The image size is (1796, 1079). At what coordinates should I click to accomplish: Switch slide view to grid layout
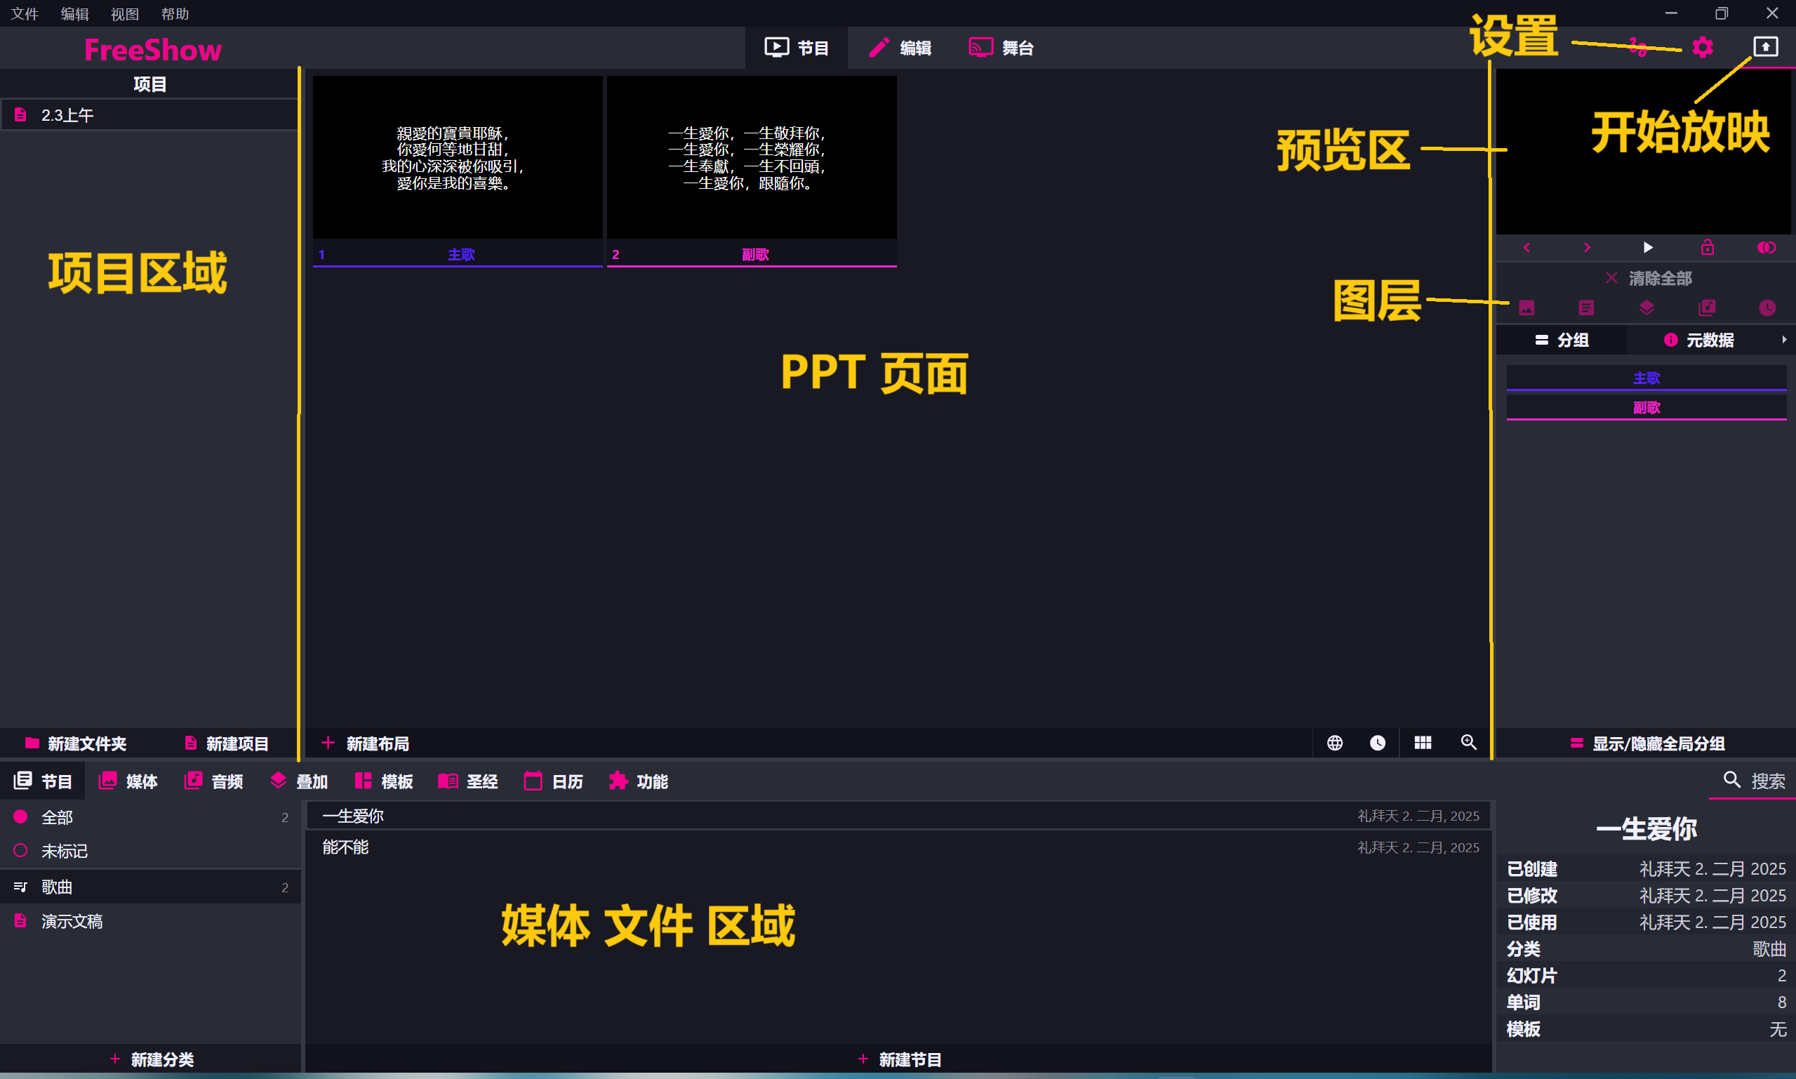(1423, 743)
